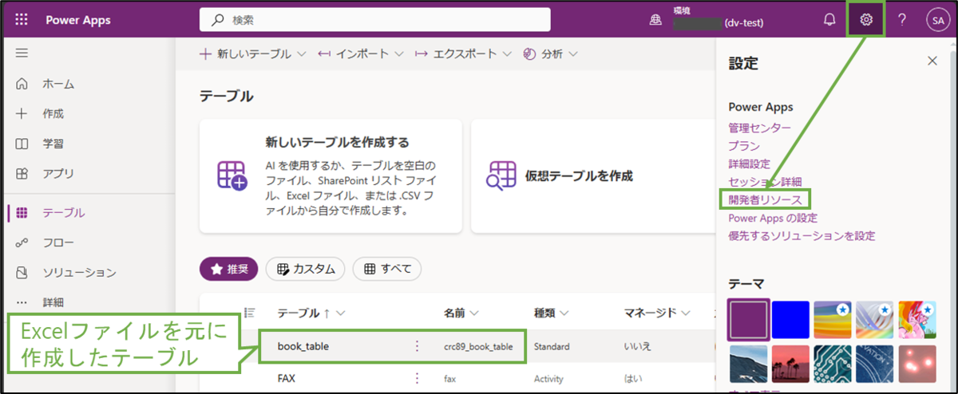The image size is (958, 394).
Task: Open the セッション詳細 link
Action: click(x=766, y=183)
